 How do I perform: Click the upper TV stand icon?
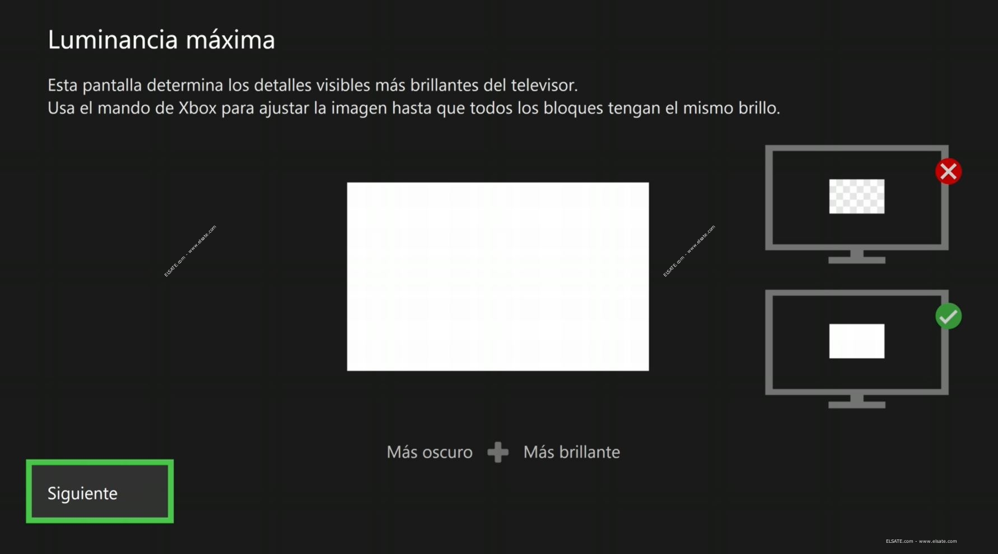click(x=857, y=257)
